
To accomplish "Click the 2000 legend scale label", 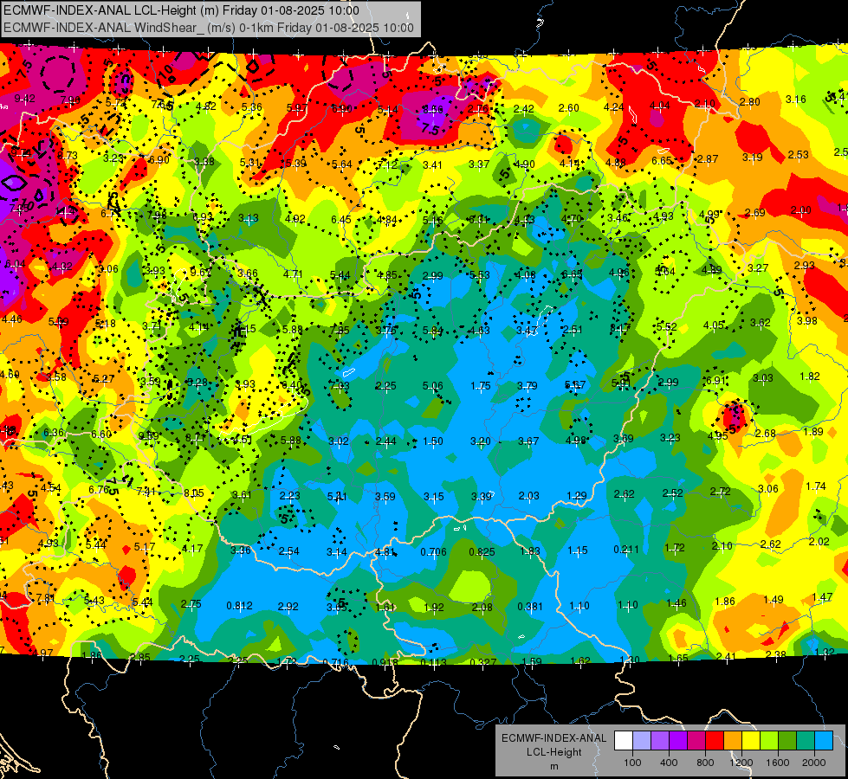I will click(x=813, y=763).
